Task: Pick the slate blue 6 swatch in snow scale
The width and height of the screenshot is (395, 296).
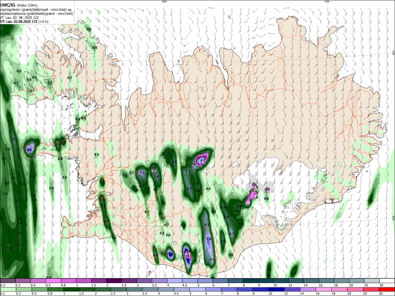Action: click(220, 281)
